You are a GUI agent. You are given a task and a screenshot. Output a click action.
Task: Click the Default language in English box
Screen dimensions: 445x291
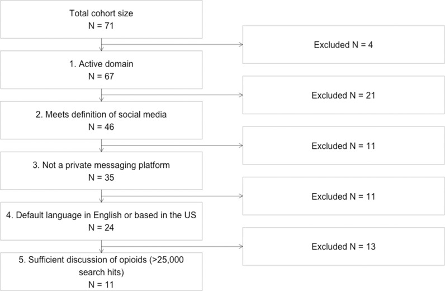pos(101,221)
